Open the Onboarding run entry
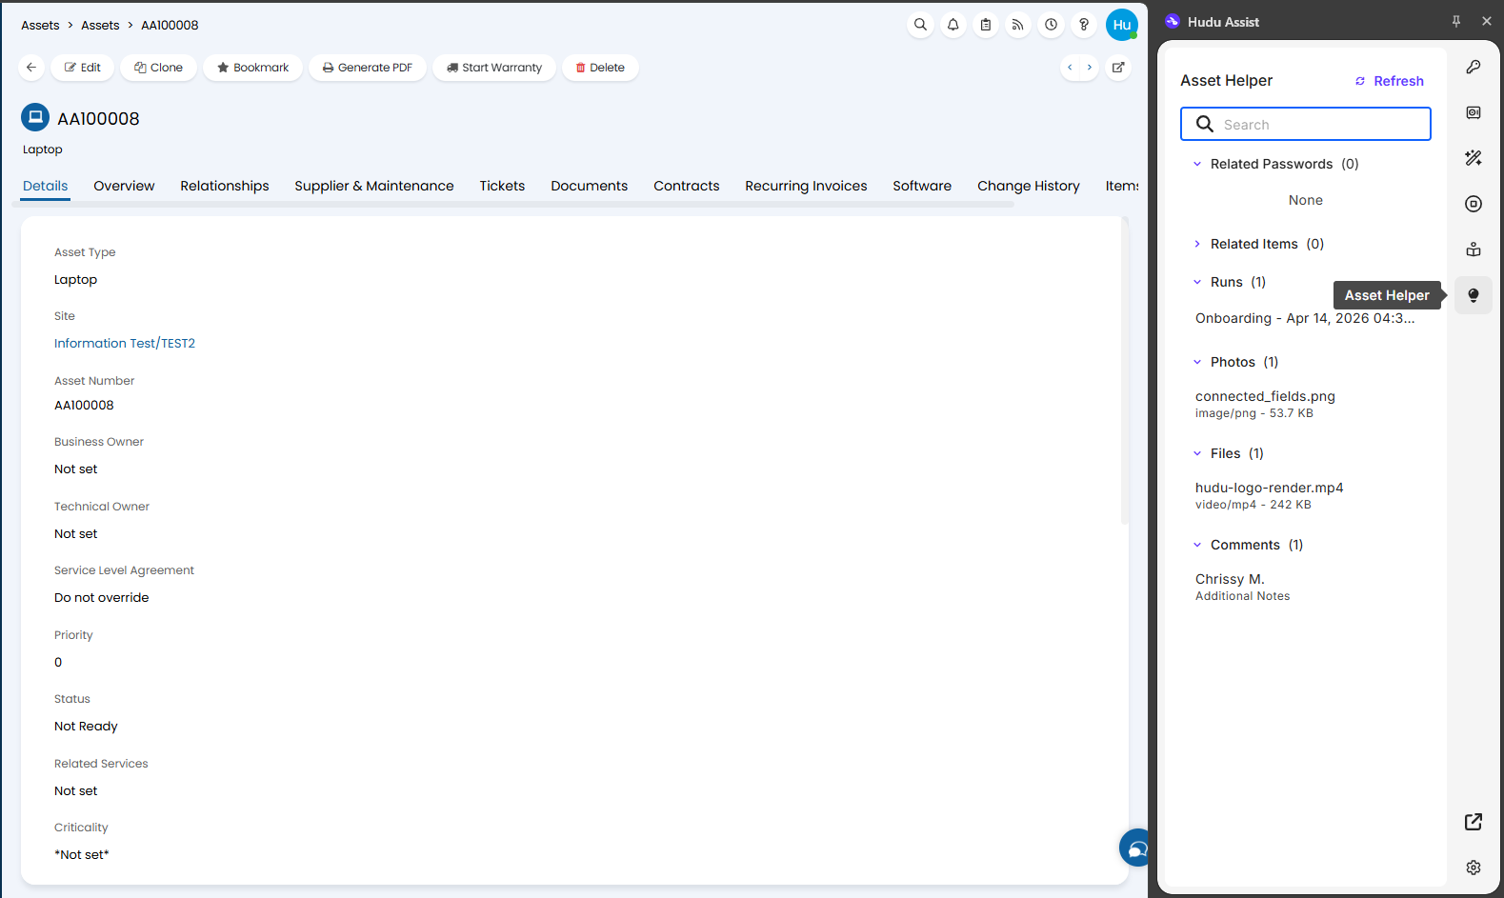The width and height of the screenshot is (1504, 898). 1305,318
